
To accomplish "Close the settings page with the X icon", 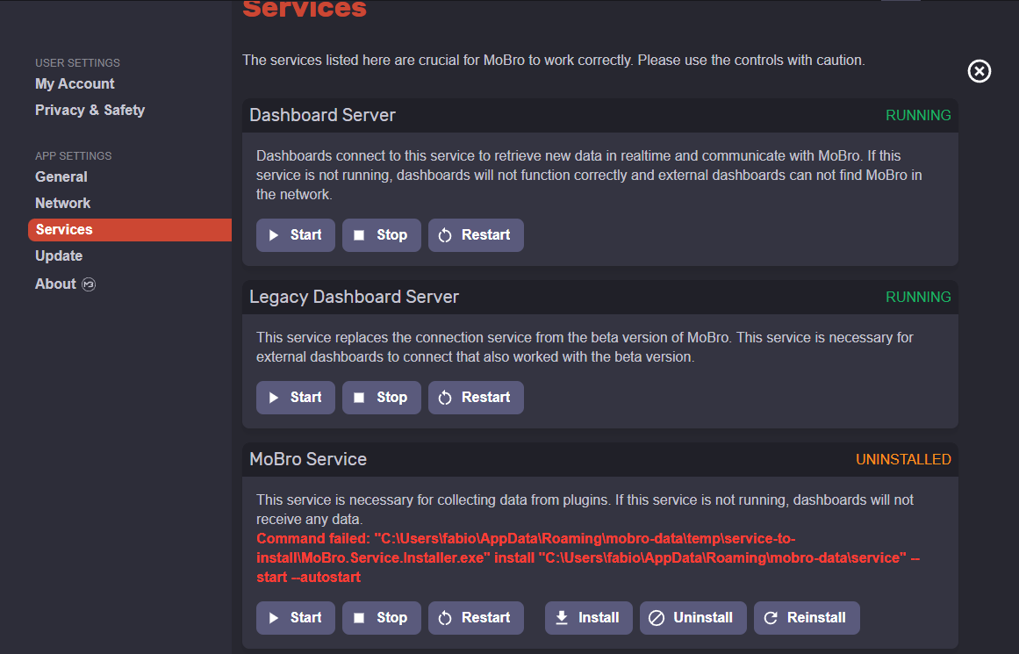I will coord(980,71).
